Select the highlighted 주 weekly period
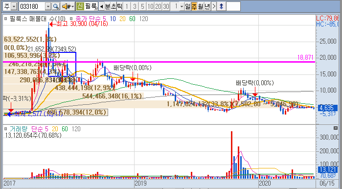Viewport: 342px width, 189px height. click(x=194, y=6)
